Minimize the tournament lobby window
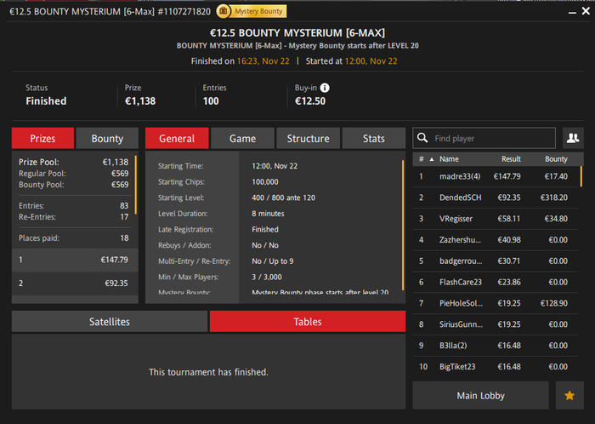595x424 pixels. pyautogui.click(x=572, y=12)
